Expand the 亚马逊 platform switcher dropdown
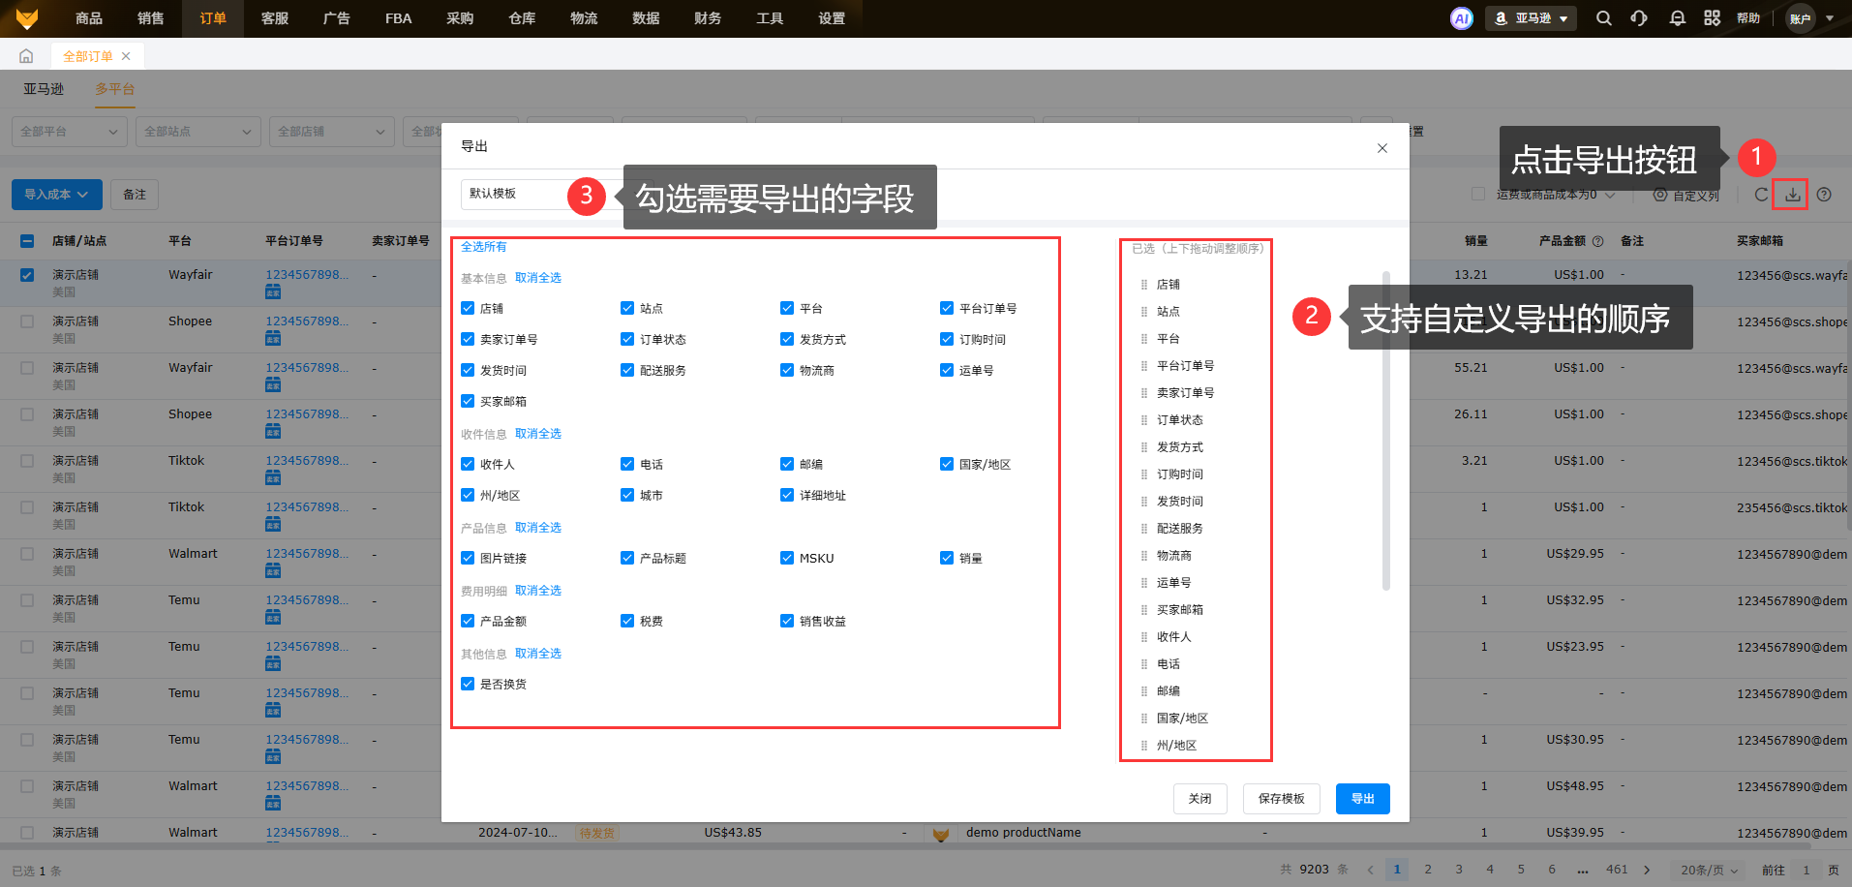This screenshot has width=1852, height=887. 1532,18
